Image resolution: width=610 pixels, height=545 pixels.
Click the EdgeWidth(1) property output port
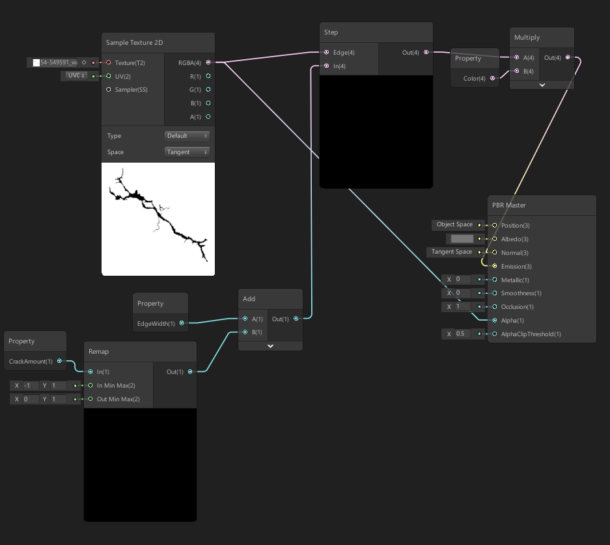pyautogui.click(x=182, y=323)
